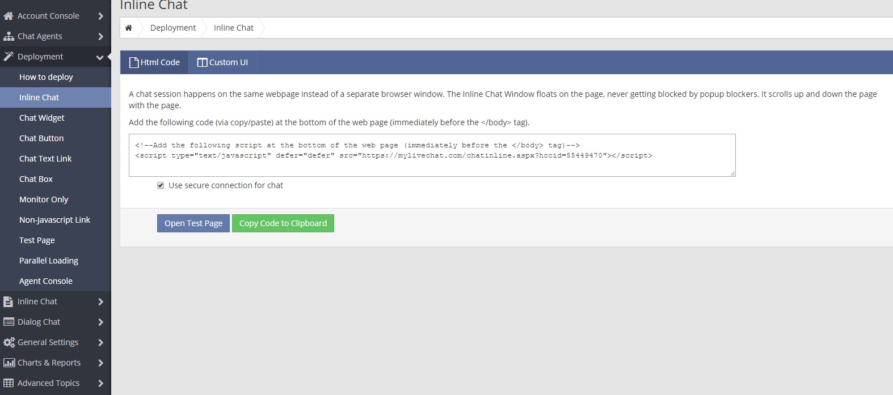The height and width of the screenshot is (395, 893).
Task: Click the Open Test Page button
Action: 193,223
